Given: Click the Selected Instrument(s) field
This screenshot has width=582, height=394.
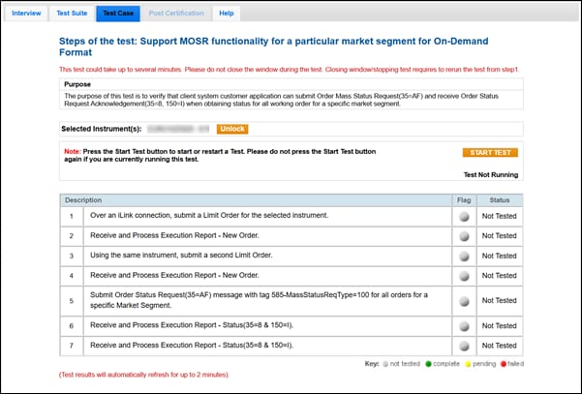Looking at the screenshot, I should [174, 129].
